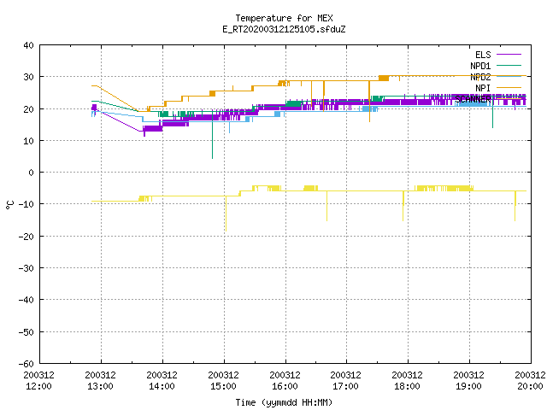Click the yellow SCANNER spike near 16:40

(326, 206)
